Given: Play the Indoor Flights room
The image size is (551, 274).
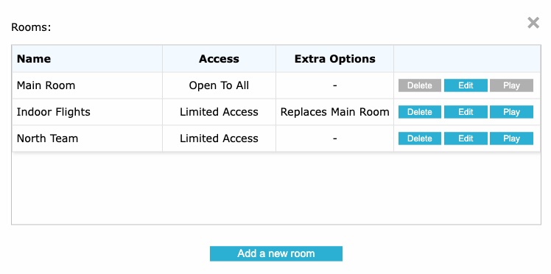Looking at the screenshot, I should pos(511,112).
